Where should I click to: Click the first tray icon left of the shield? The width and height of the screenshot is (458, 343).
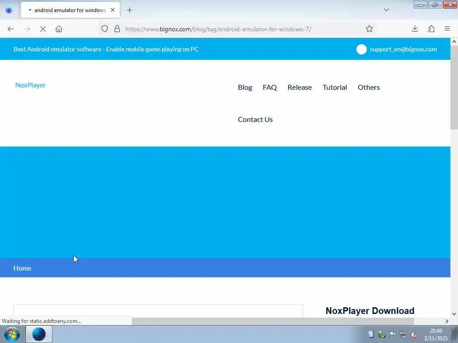pos(371,335)
